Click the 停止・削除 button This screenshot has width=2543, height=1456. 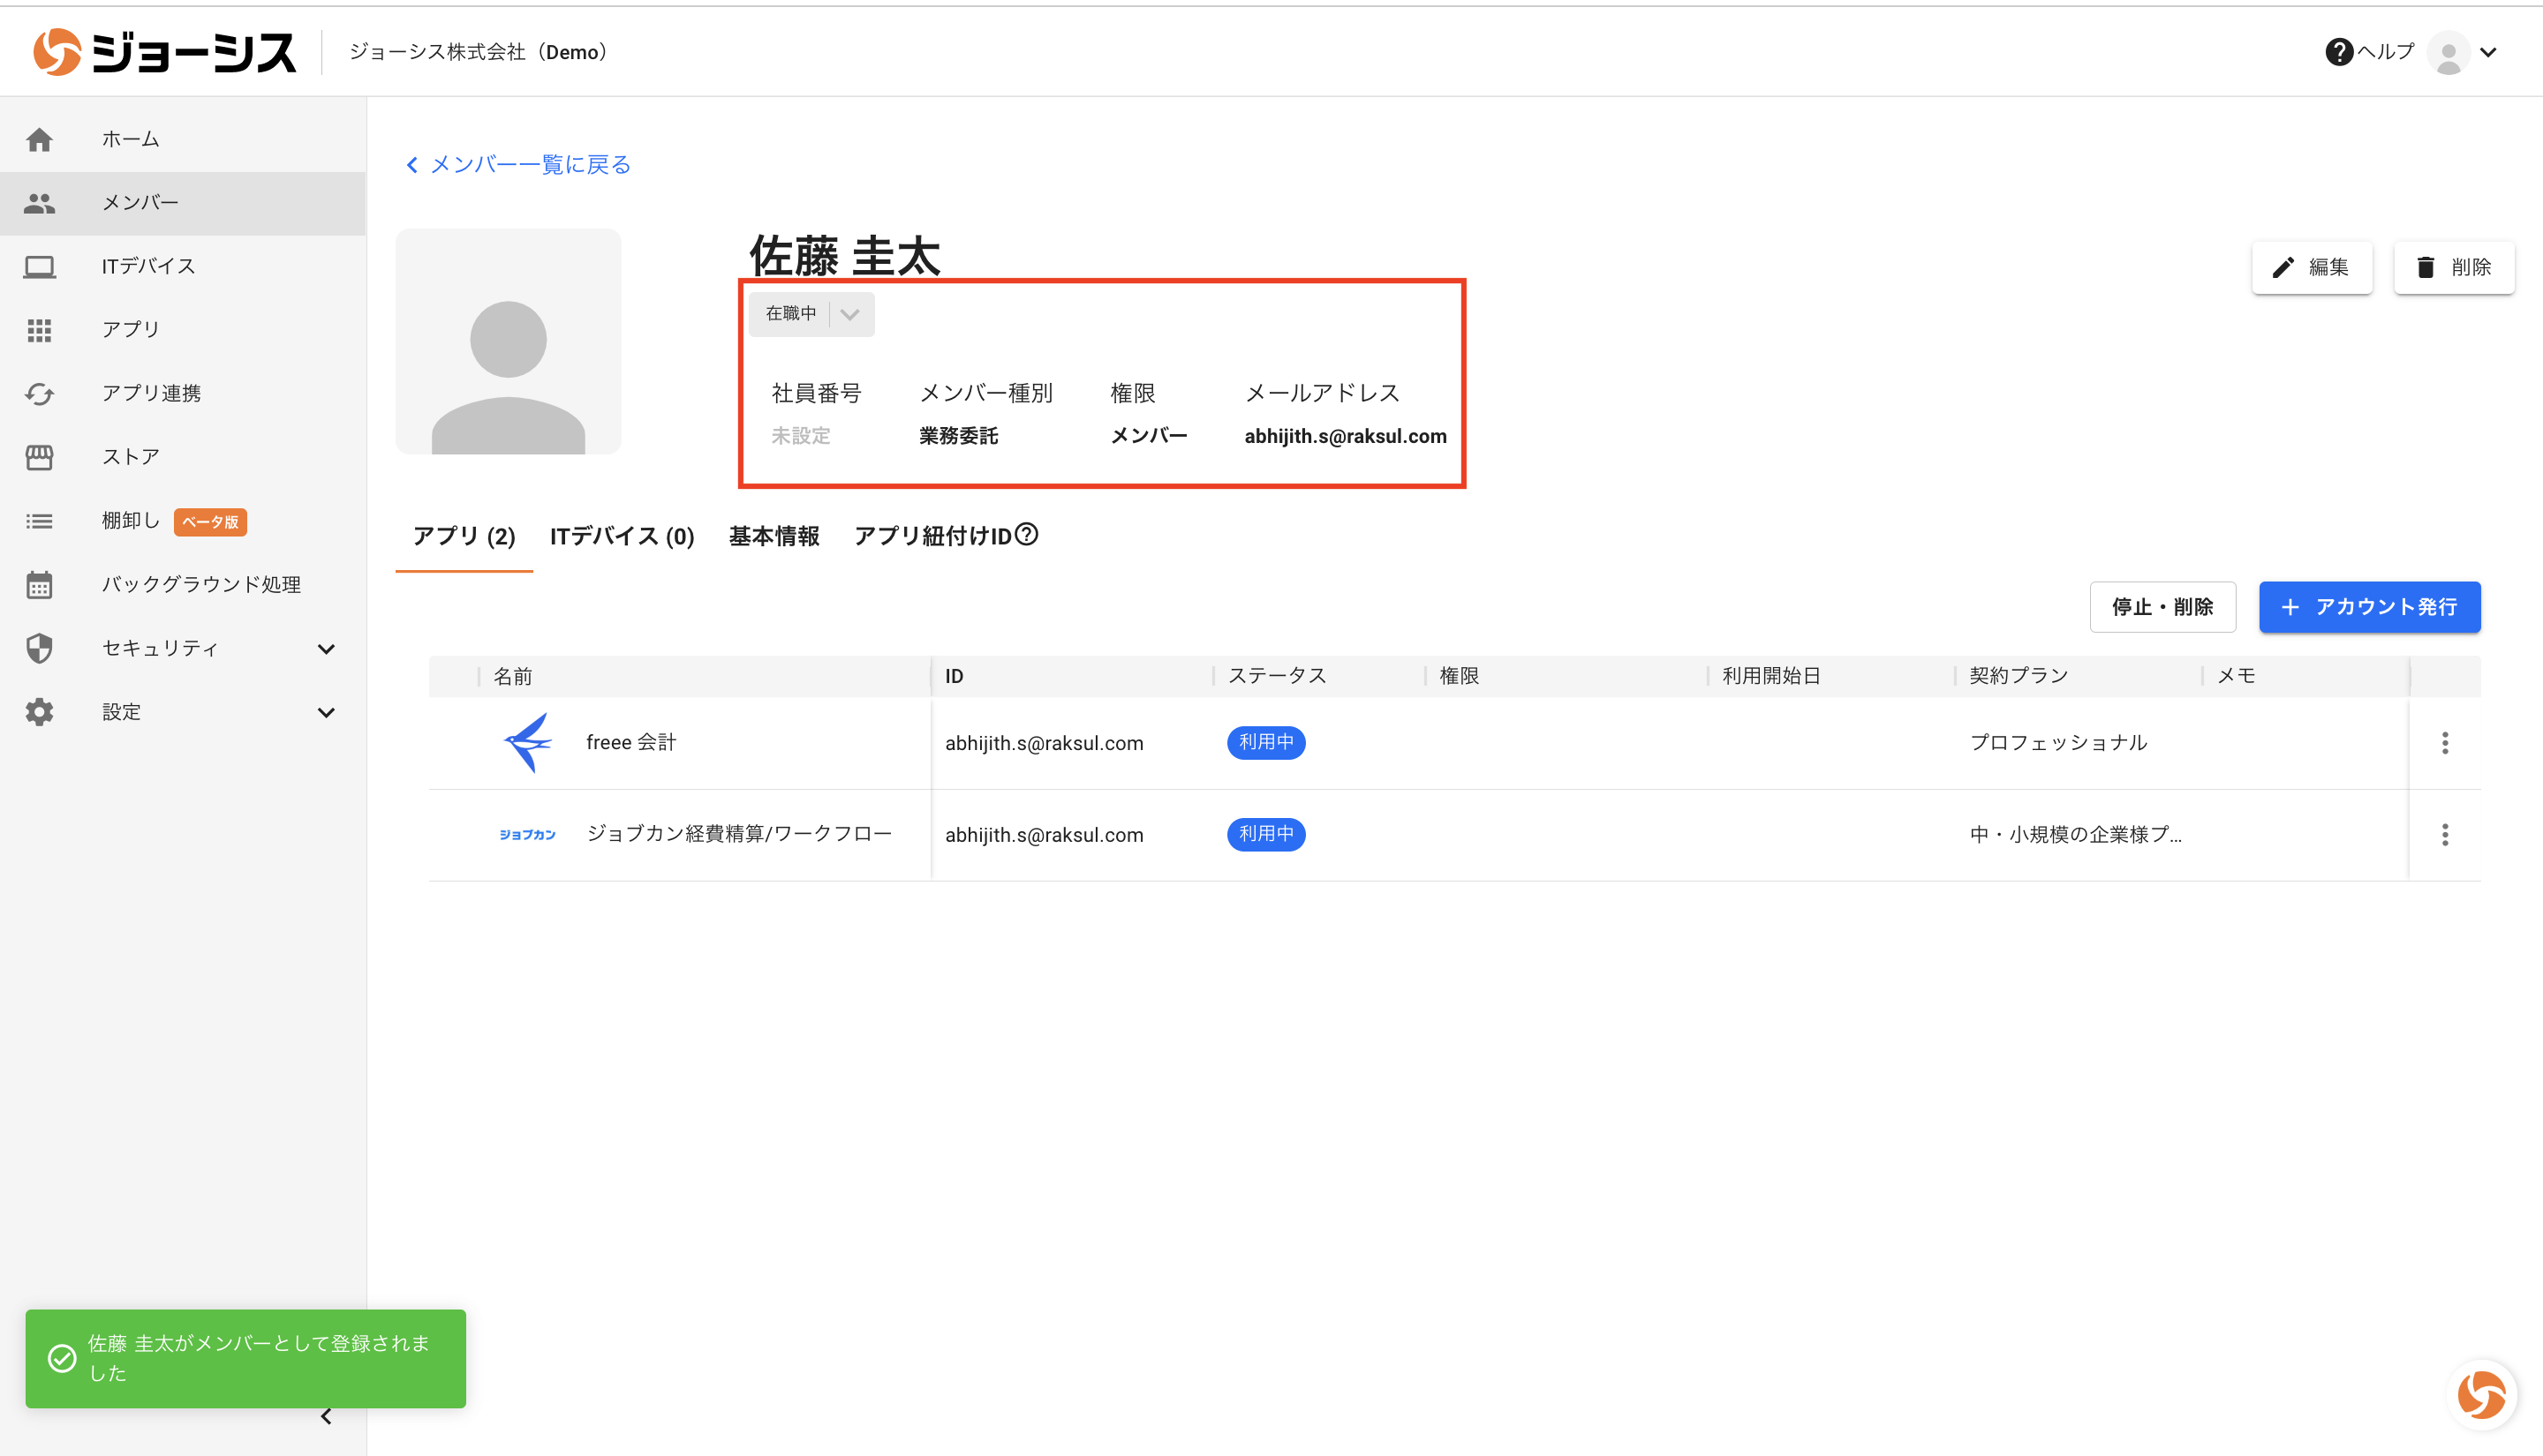coord(2162,607)
